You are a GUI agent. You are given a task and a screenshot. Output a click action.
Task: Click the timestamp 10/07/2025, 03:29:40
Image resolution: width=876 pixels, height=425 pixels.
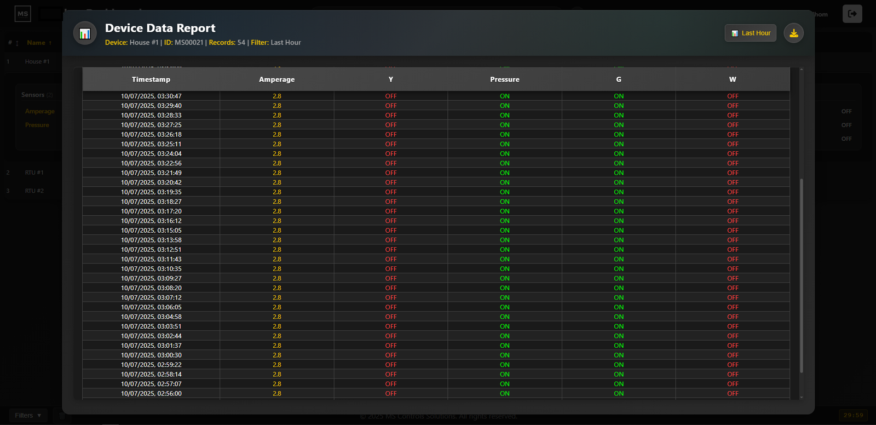[x=151, y=106]
